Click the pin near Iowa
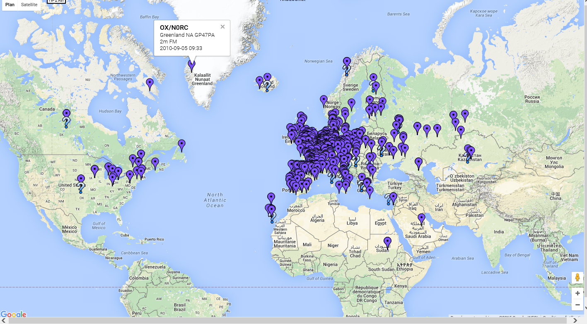Screen dimensions: 587x324 (94, 171)
